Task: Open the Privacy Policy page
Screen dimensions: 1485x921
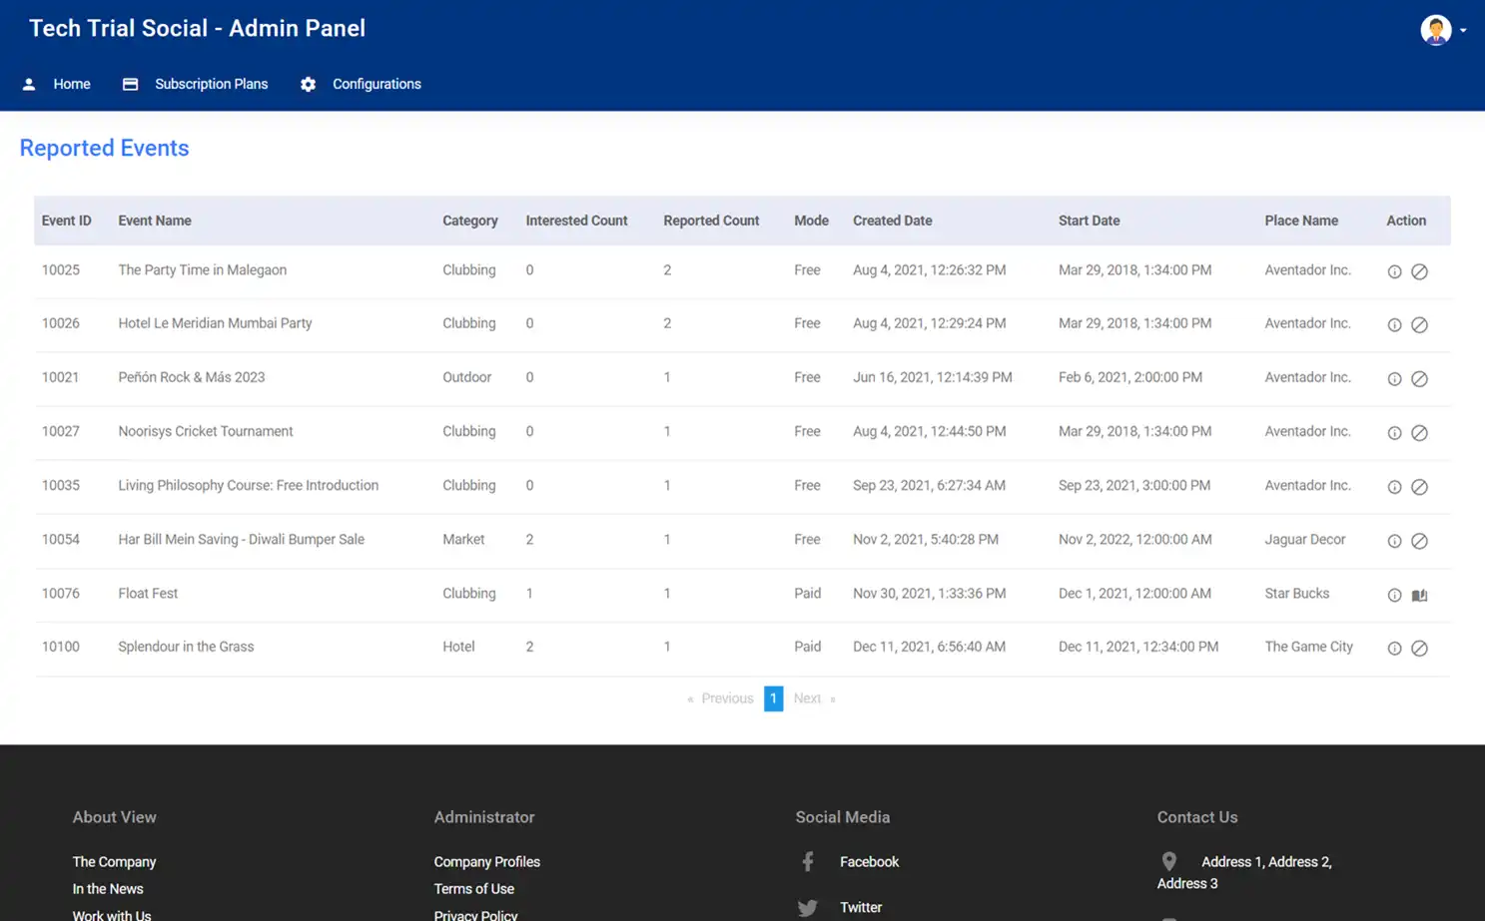Action: [x=476, y=914]
